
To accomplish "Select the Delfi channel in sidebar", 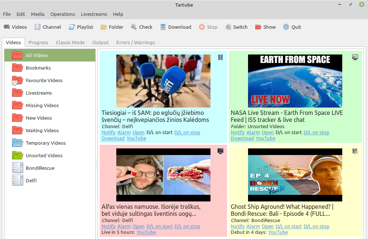I will pyautogui.click(x=31, y=180).
